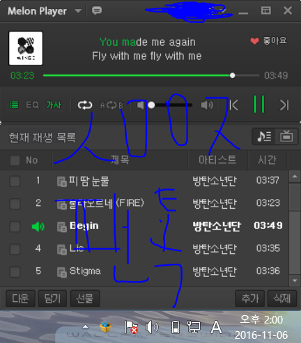
Task: Click the 다운 download button
Action: (20, 298)
